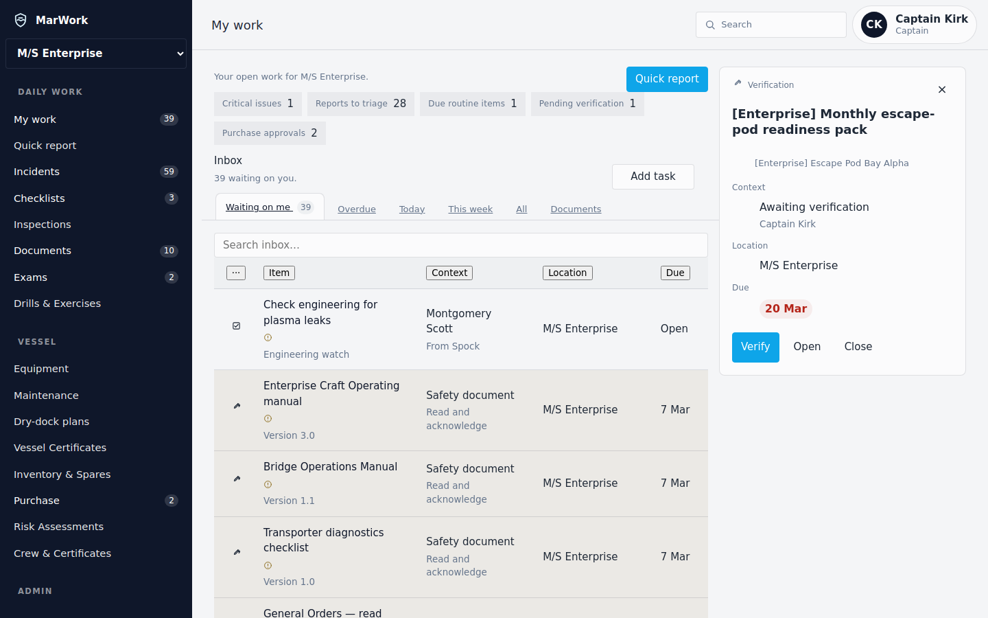Click the sign icon for Transporter diagnostics checklist
The width and height of the screenshot is (988, 618).
(237, 552)
